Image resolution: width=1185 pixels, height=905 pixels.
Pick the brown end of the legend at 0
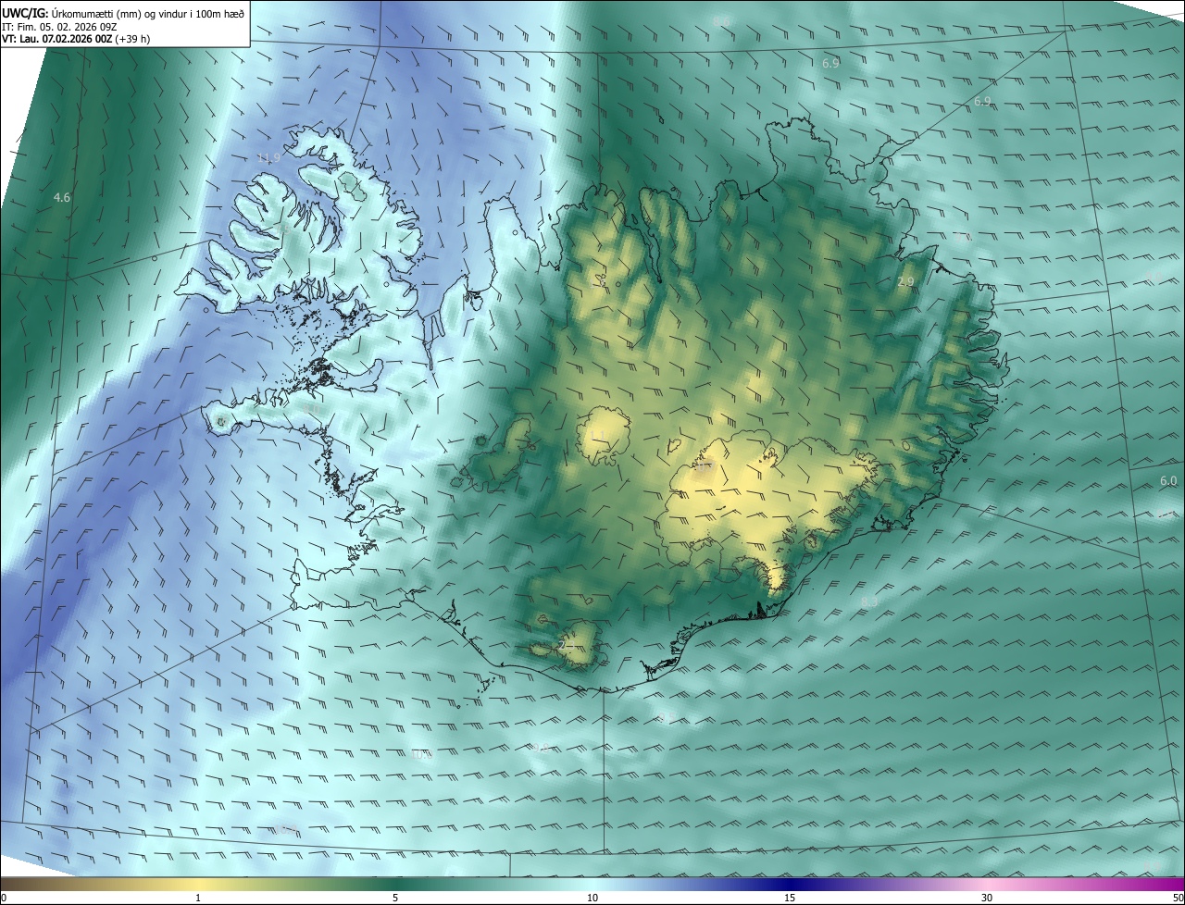5,884
